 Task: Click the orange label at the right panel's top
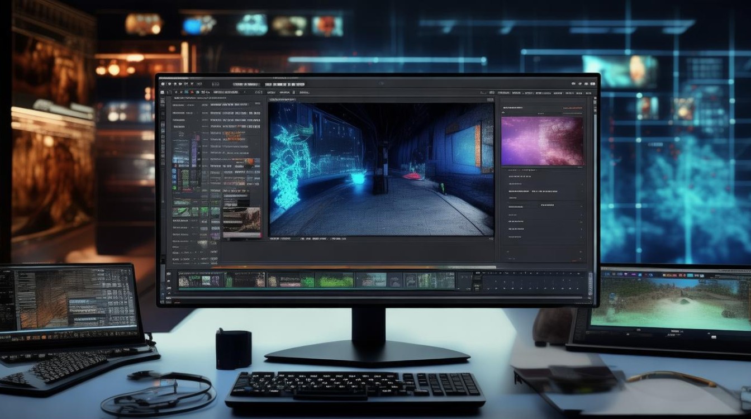click(x=573, y=108)
